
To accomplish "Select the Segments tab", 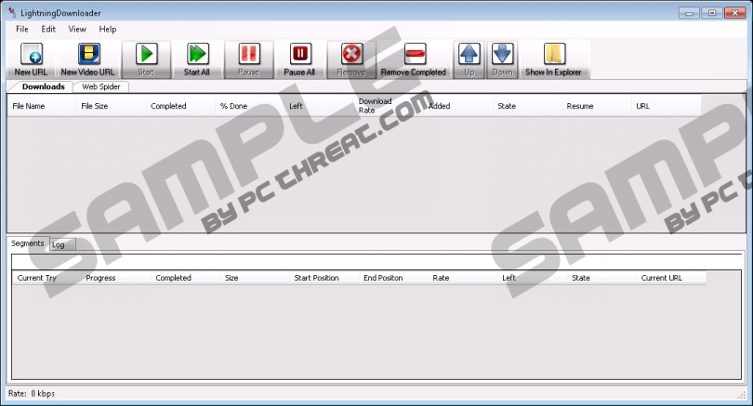I will click(x=28, y=243).
